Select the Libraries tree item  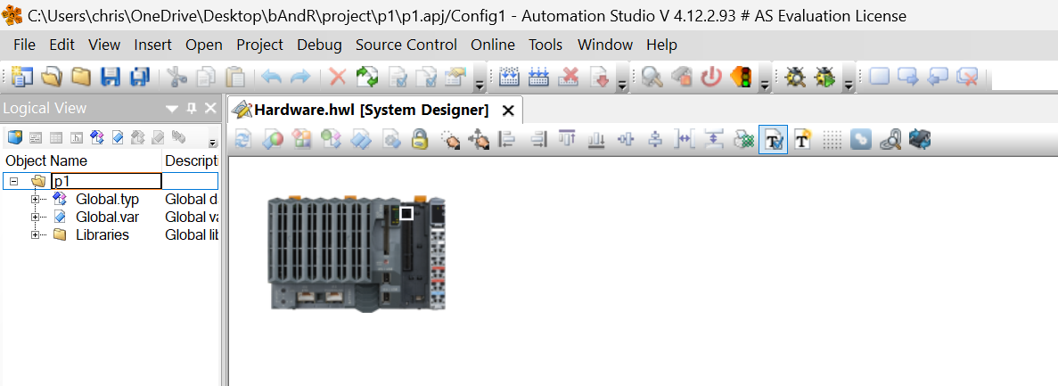103,234
